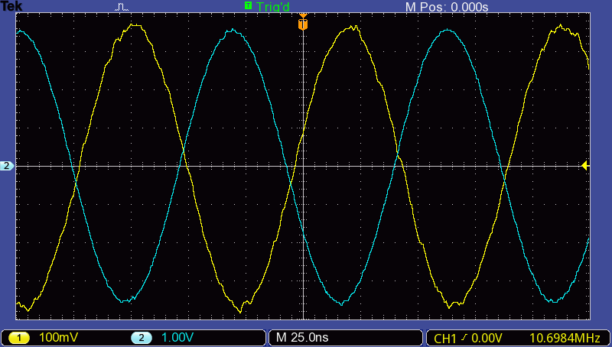Click the yellow trigger level arrow
The height and width of the screenshot is (347, 612).
coord(584,166)
